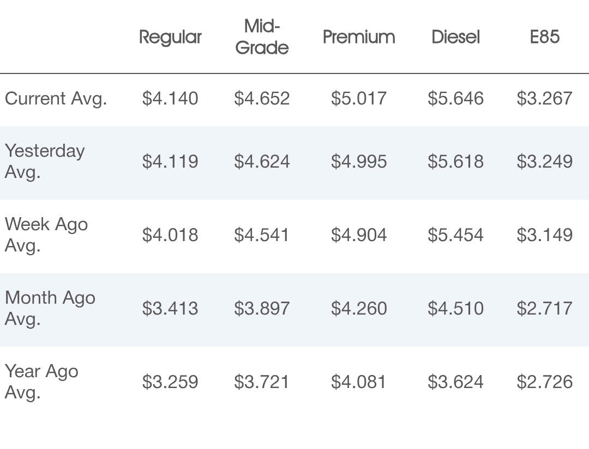Click the Regular column header

(170, 37)
